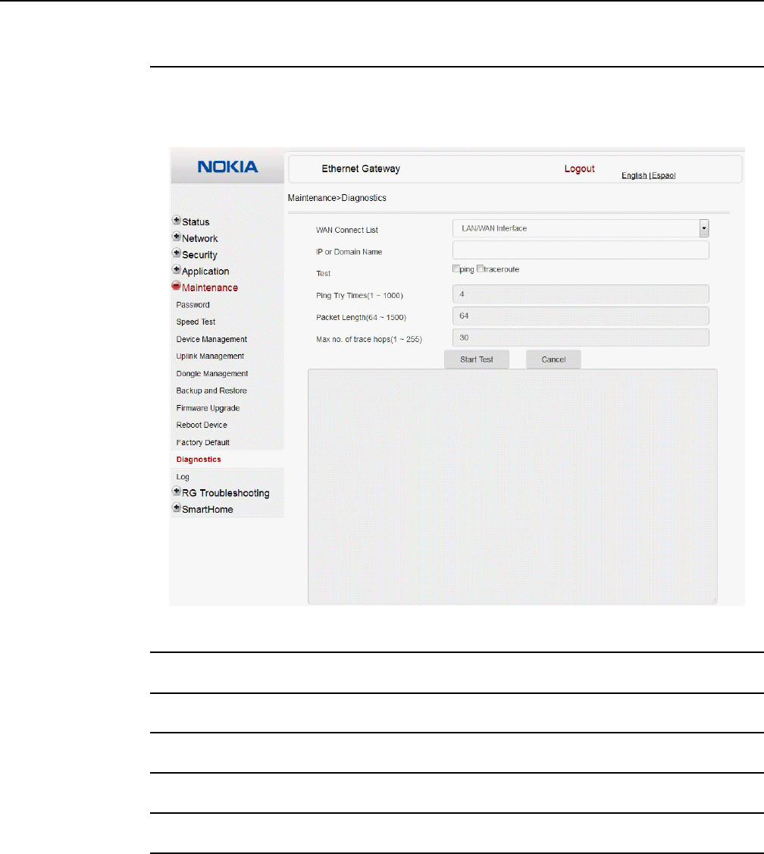The width and height of the screenshot is (764, 854).
Task: Open Backup and Restore page
Action: pyautogui.click(x=211, y=391)
